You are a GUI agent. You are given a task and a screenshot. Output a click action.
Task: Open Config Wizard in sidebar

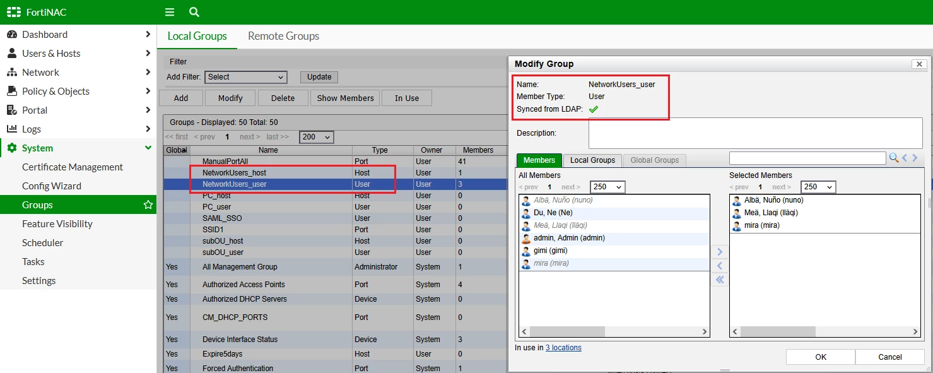(x=52, y=186)
